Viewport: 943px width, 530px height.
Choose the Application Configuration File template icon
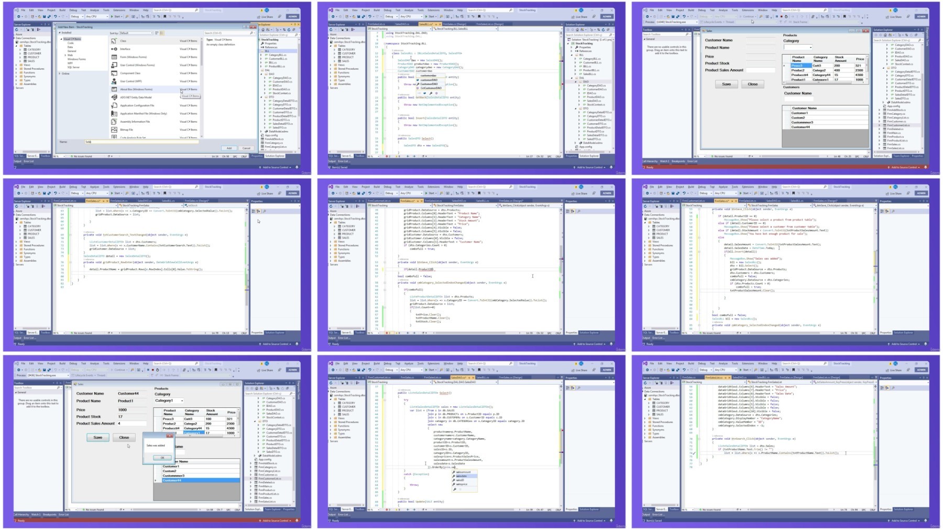[114, 105]
